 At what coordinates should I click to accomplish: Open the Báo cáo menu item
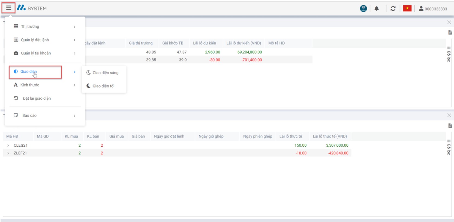45,115
